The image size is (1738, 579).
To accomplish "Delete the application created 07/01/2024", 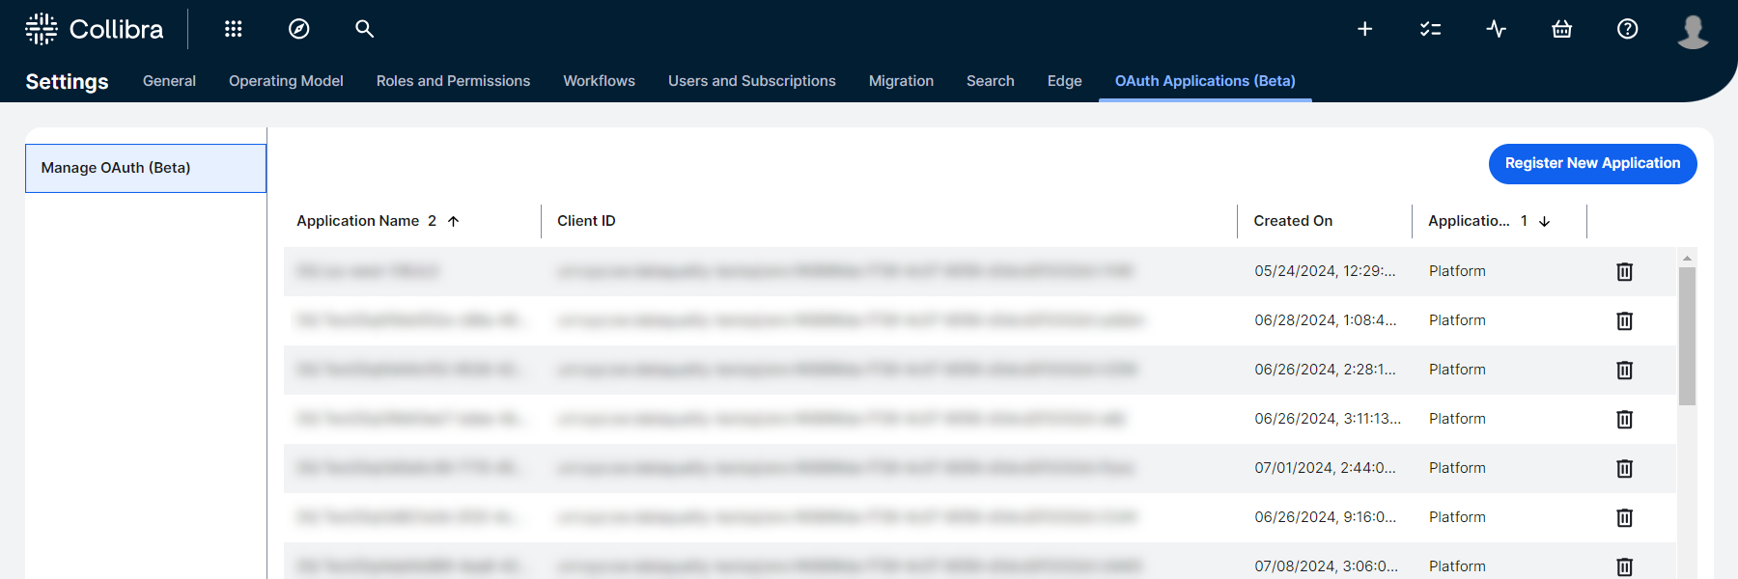I will [1624, 469].
